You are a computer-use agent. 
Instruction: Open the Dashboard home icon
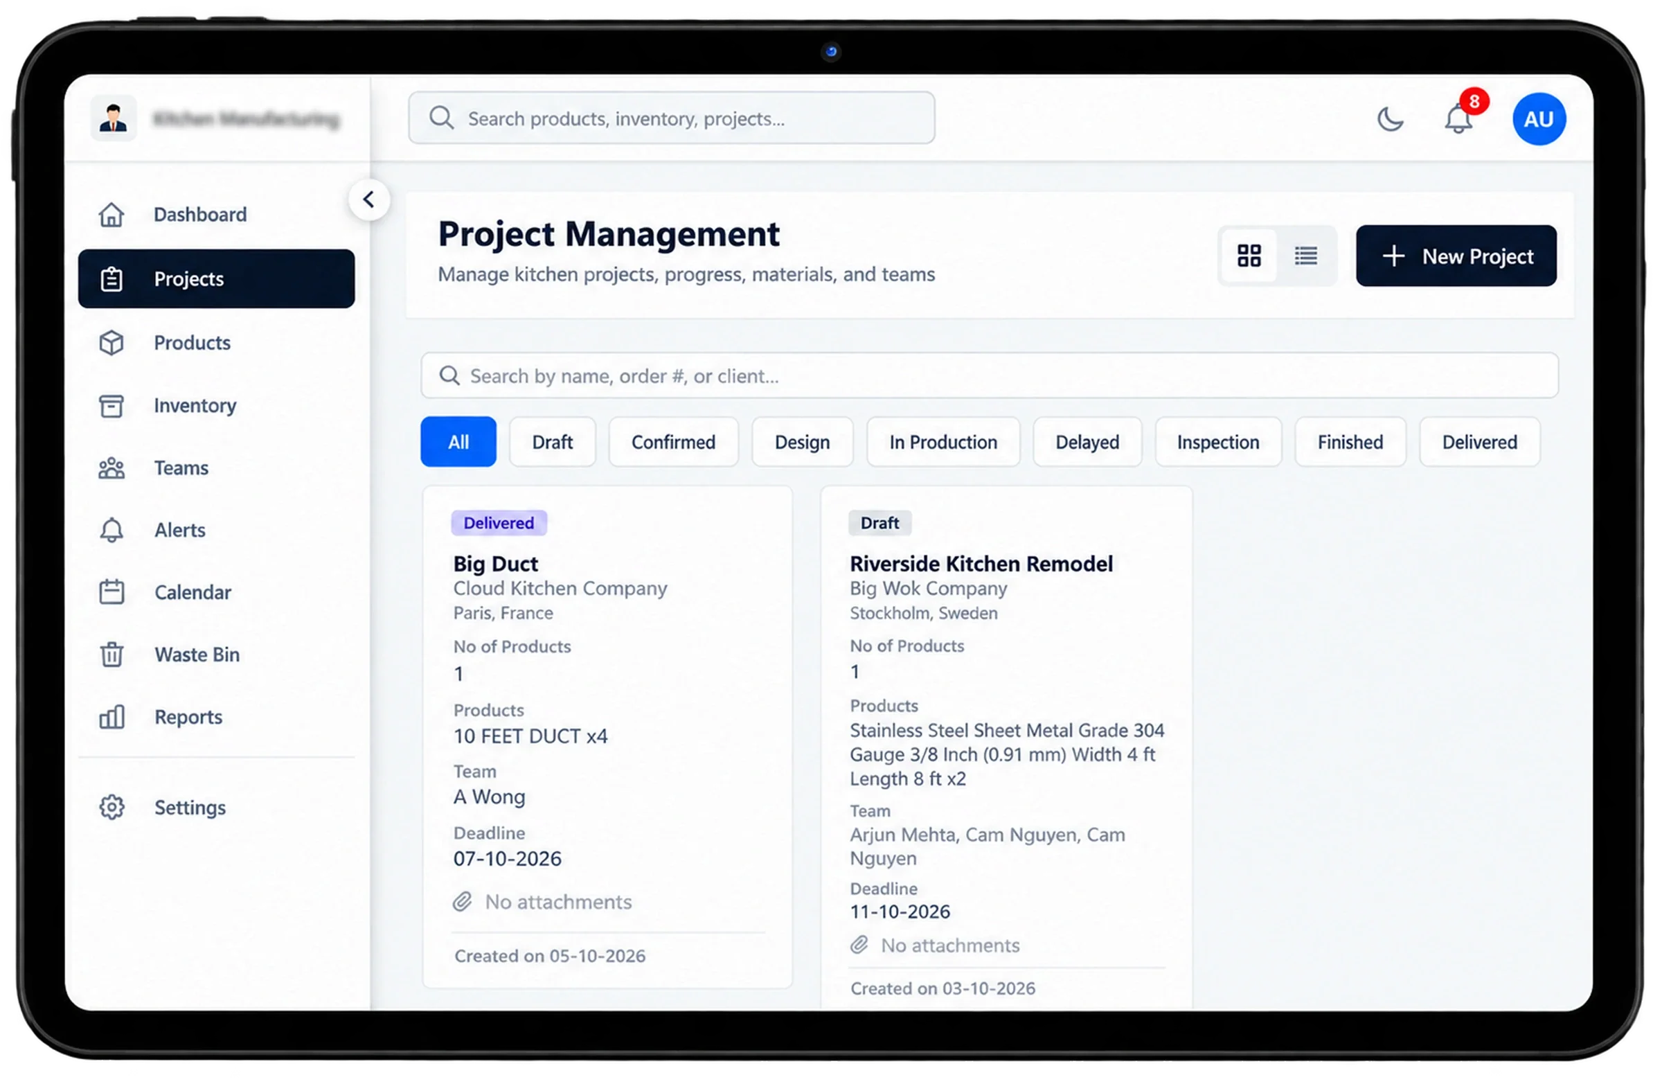pyautogui.click(x=111, y=215)
